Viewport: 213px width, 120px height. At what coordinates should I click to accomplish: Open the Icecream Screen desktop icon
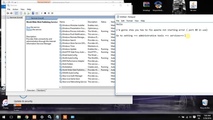[17, 107]
